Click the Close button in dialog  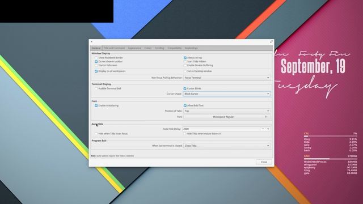(x=264, y=162)
